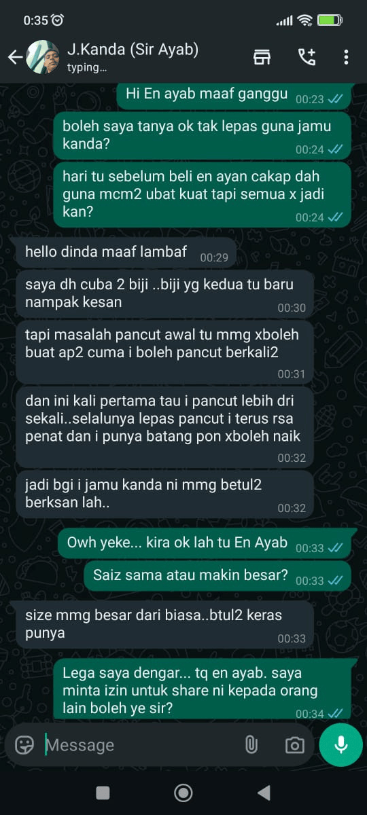Tap the "Hi En ayab maaf ganggu" bubble
The width and height of the screenshot is (367, 815).
click(x=234, y=95)
